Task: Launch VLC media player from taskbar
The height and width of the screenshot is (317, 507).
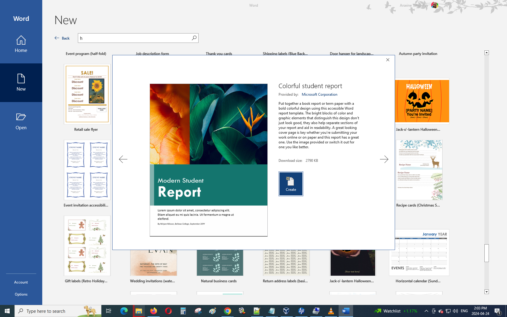Action: (x=331, y=311)
